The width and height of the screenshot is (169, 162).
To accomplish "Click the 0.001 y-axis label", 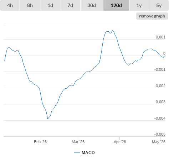I will pyautogui.click(x=160, y=37).
